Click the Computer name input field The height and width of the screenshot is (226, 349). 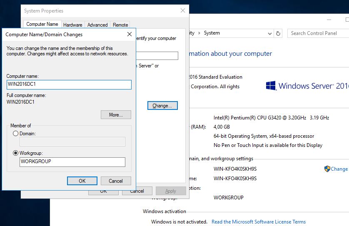click(69, 84)
